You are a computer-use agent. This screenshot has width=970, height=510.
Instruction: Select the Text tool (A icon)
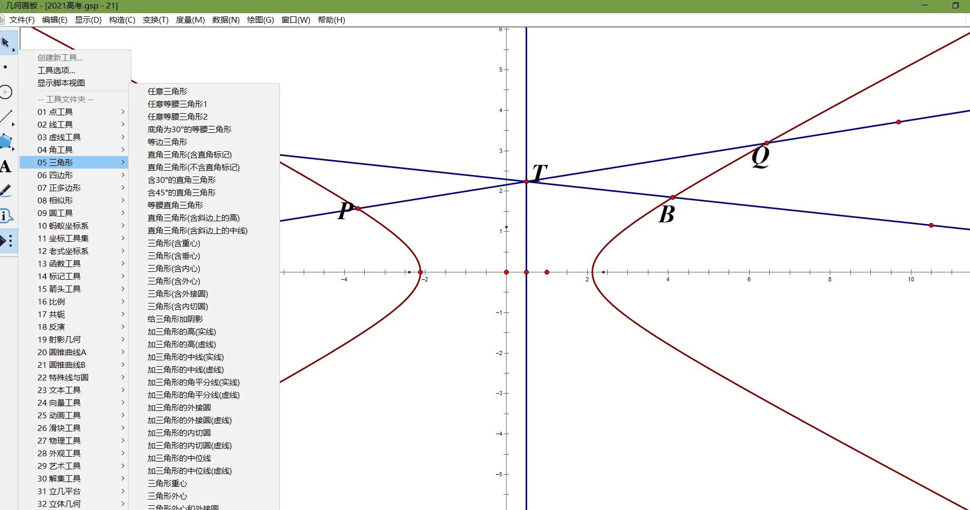tap(6, 166)
